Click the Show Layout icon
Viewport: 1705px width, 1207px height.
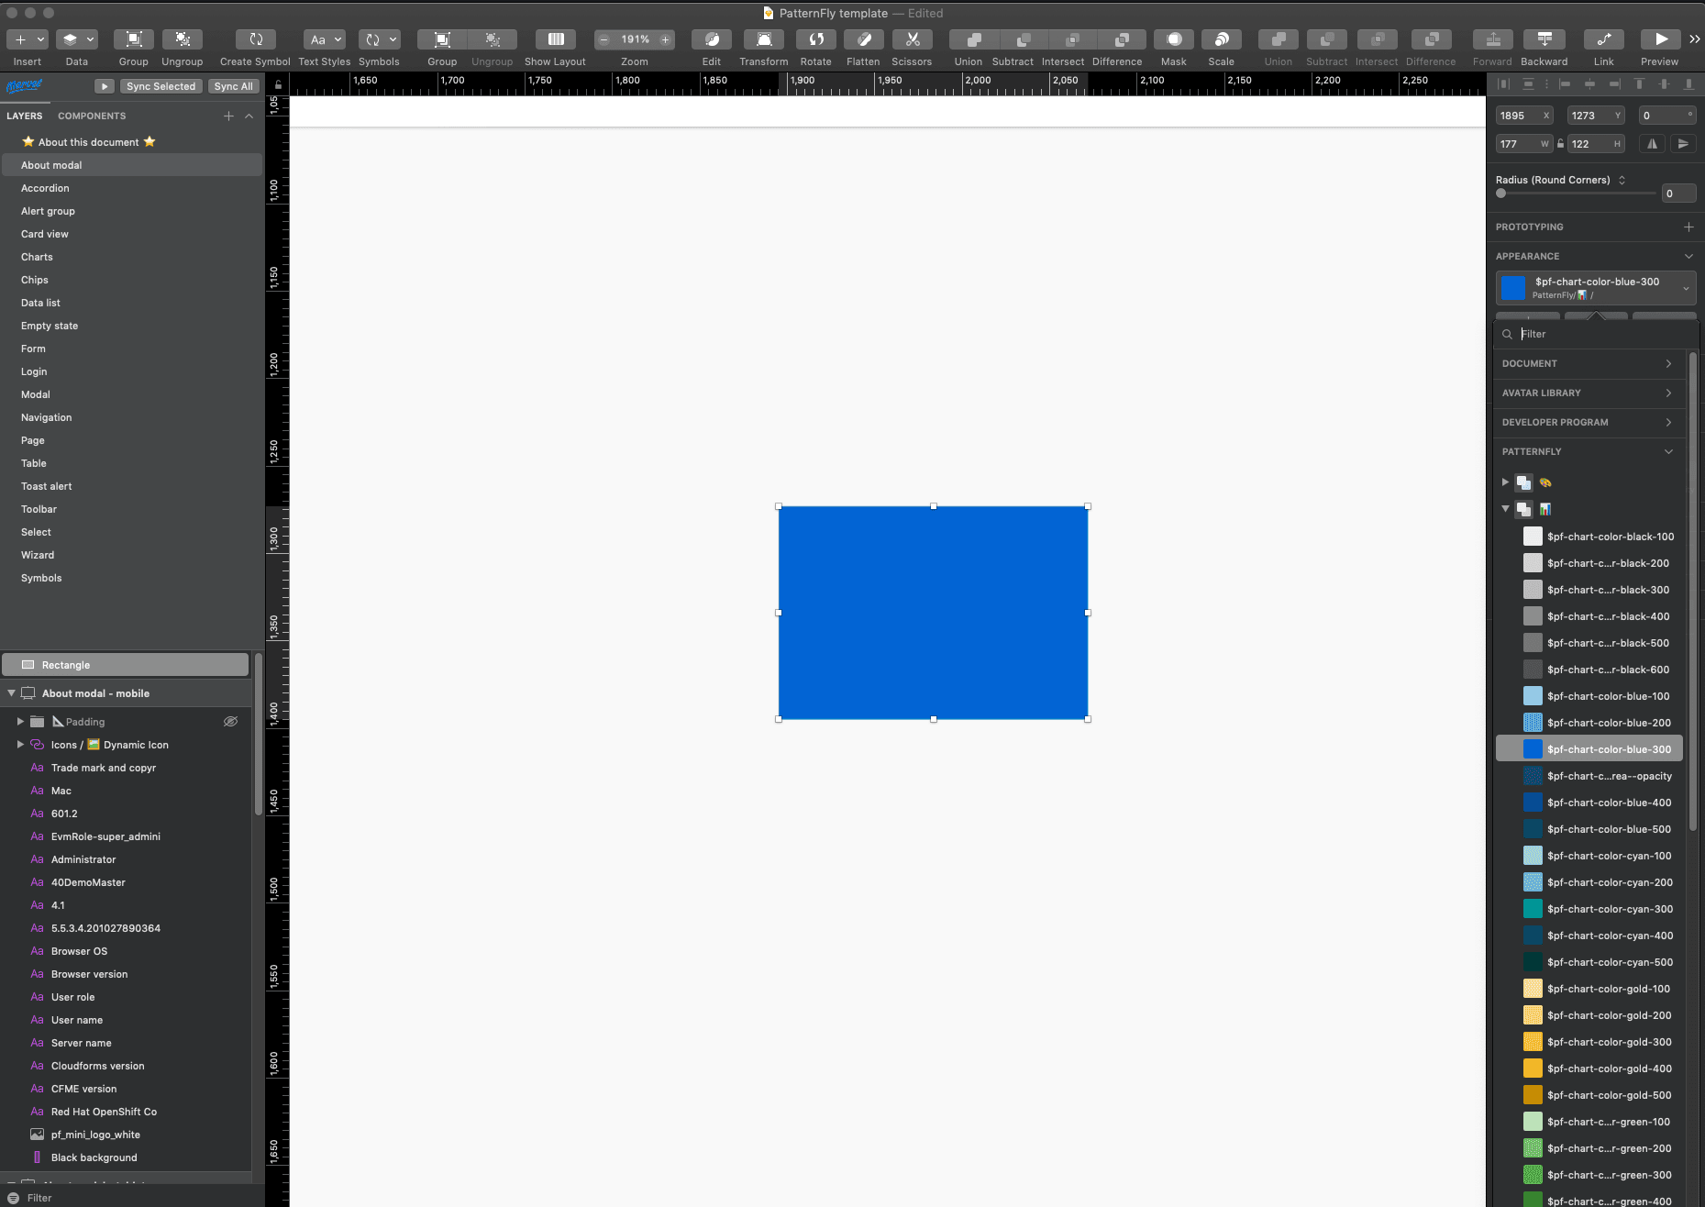555,39
